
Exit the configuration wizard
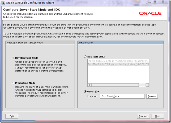coord(12,116)
